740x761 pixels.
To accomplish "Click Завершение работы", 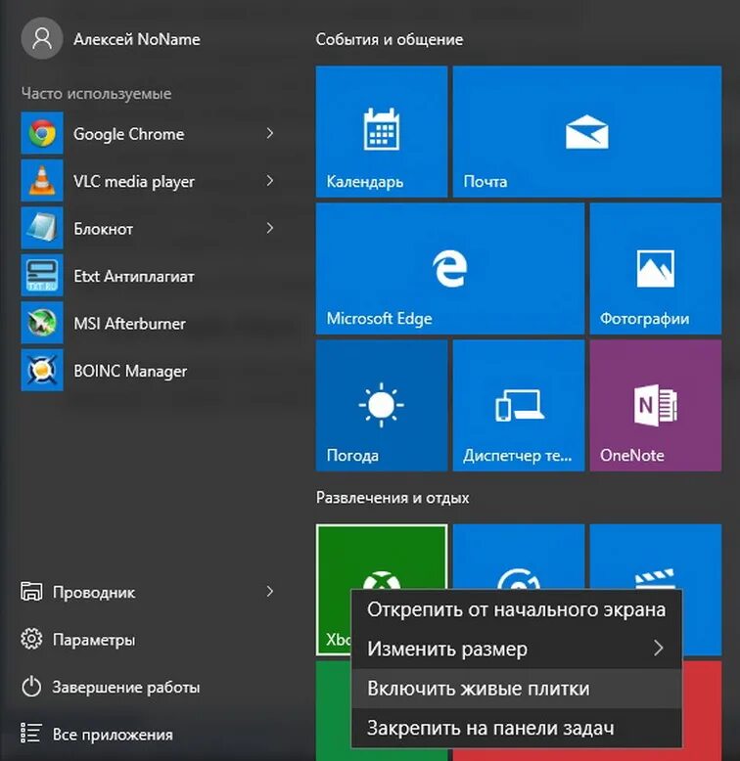I will click(126, 688).
